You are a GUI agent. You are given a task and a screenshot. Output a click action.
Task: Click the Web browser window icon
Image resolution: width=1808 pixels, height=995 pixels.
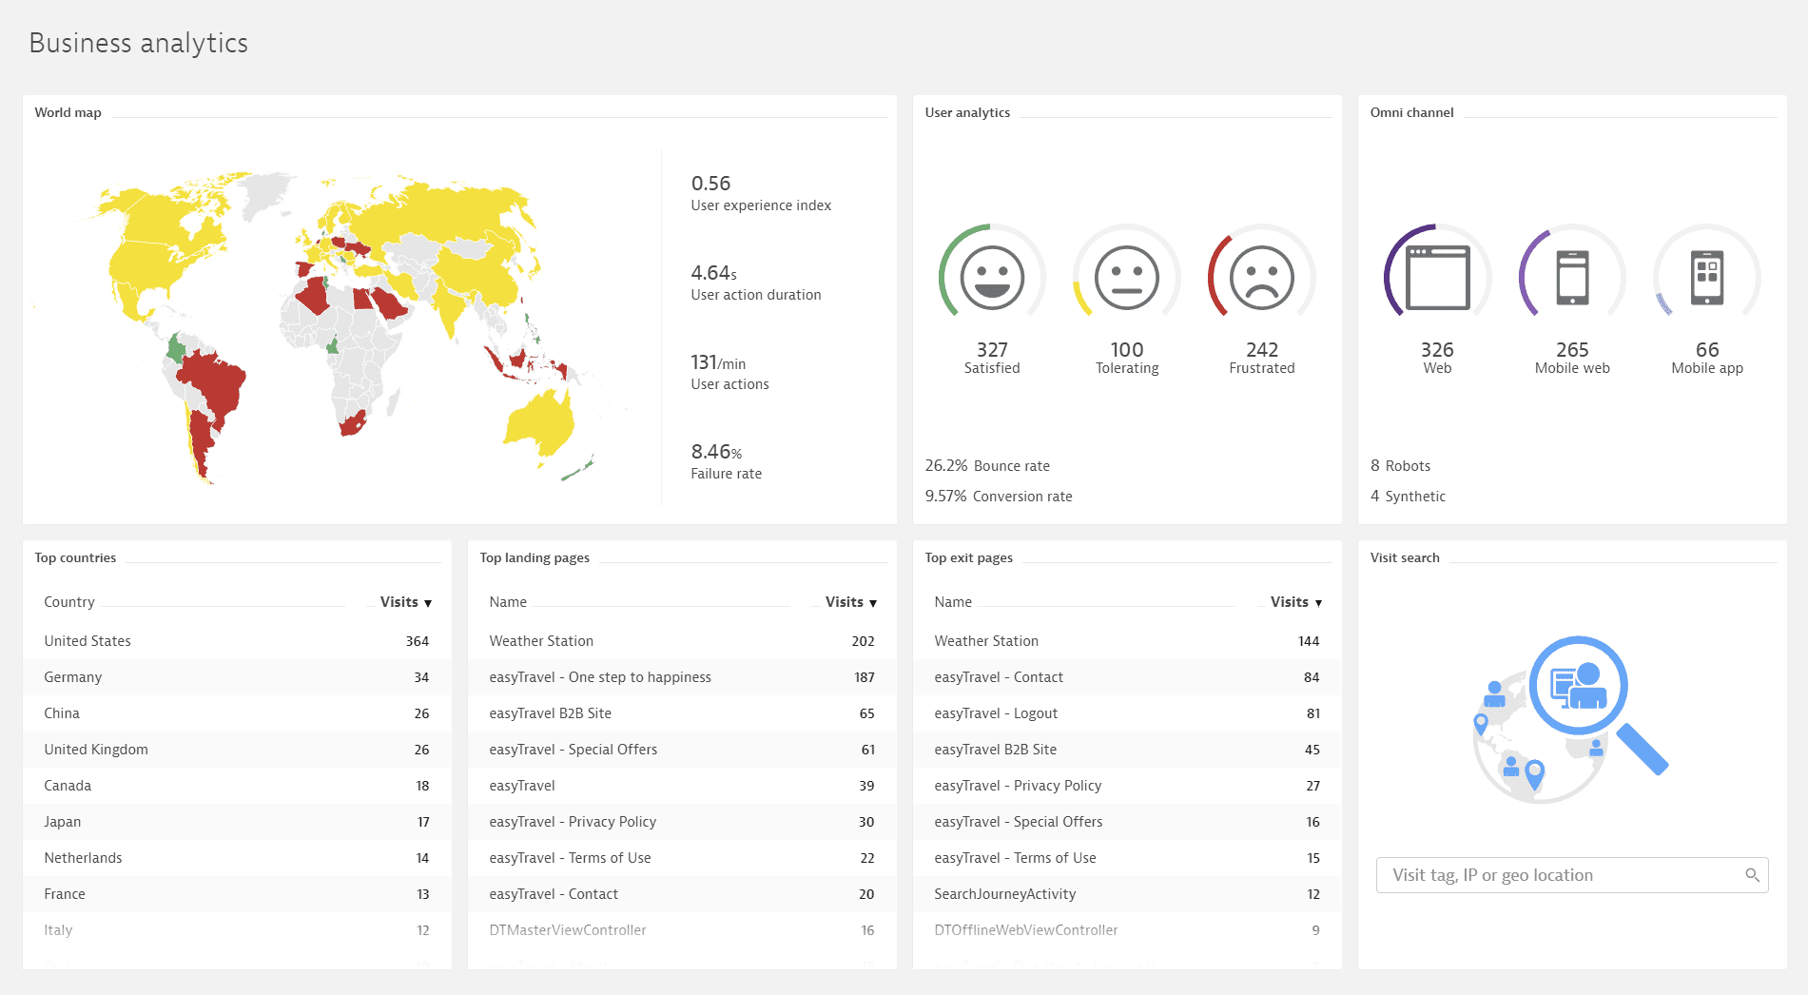click(x=1437, y=278)
